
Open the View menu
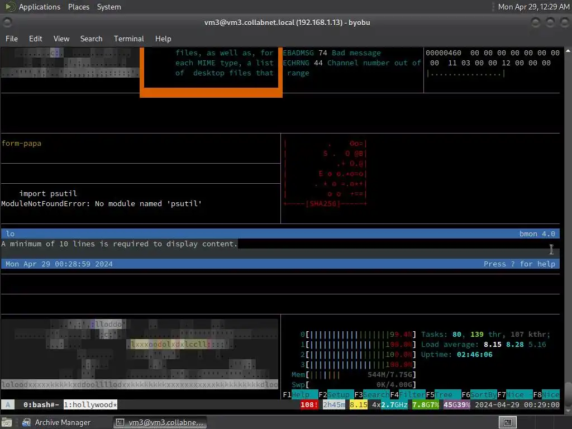pos(61,39)
